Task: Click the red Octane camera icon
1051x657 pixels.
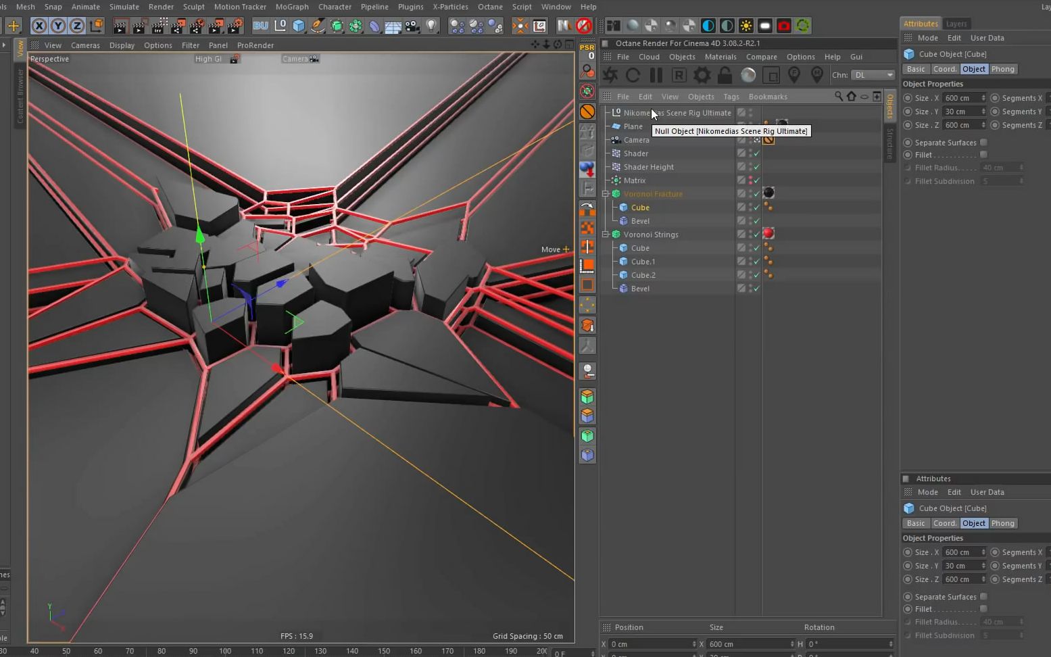Action: pos(783,26)
